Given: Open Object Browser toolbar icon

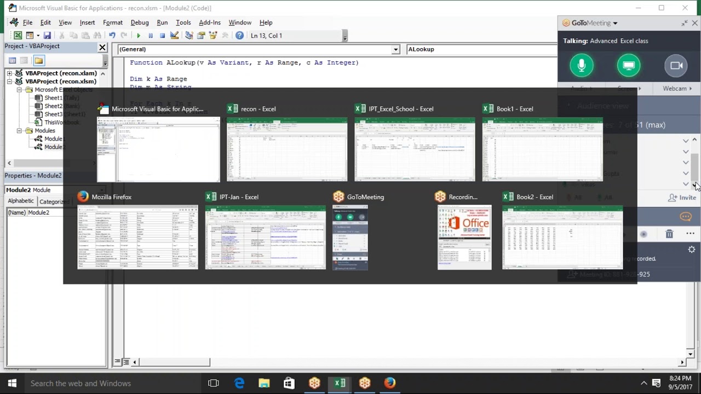Looking at the screenshot, I should (x=213, y=36).
